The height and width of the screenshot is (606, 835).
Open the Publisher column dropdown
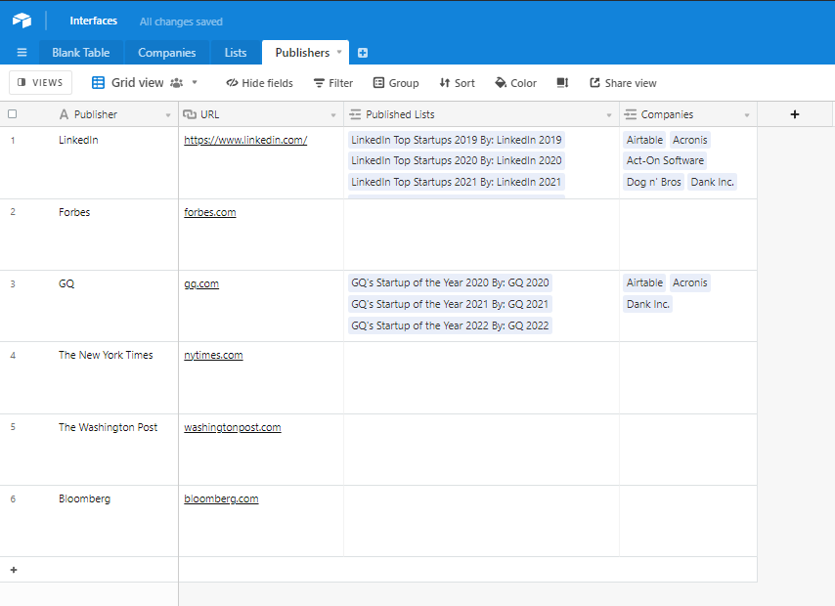168,115
